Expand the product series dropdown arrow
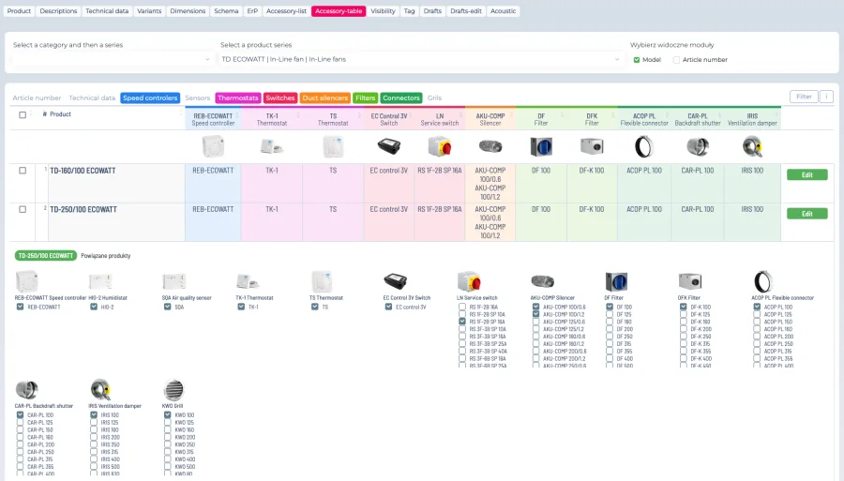The width and height of the screenshot is (844, 481). coord(617,59)
